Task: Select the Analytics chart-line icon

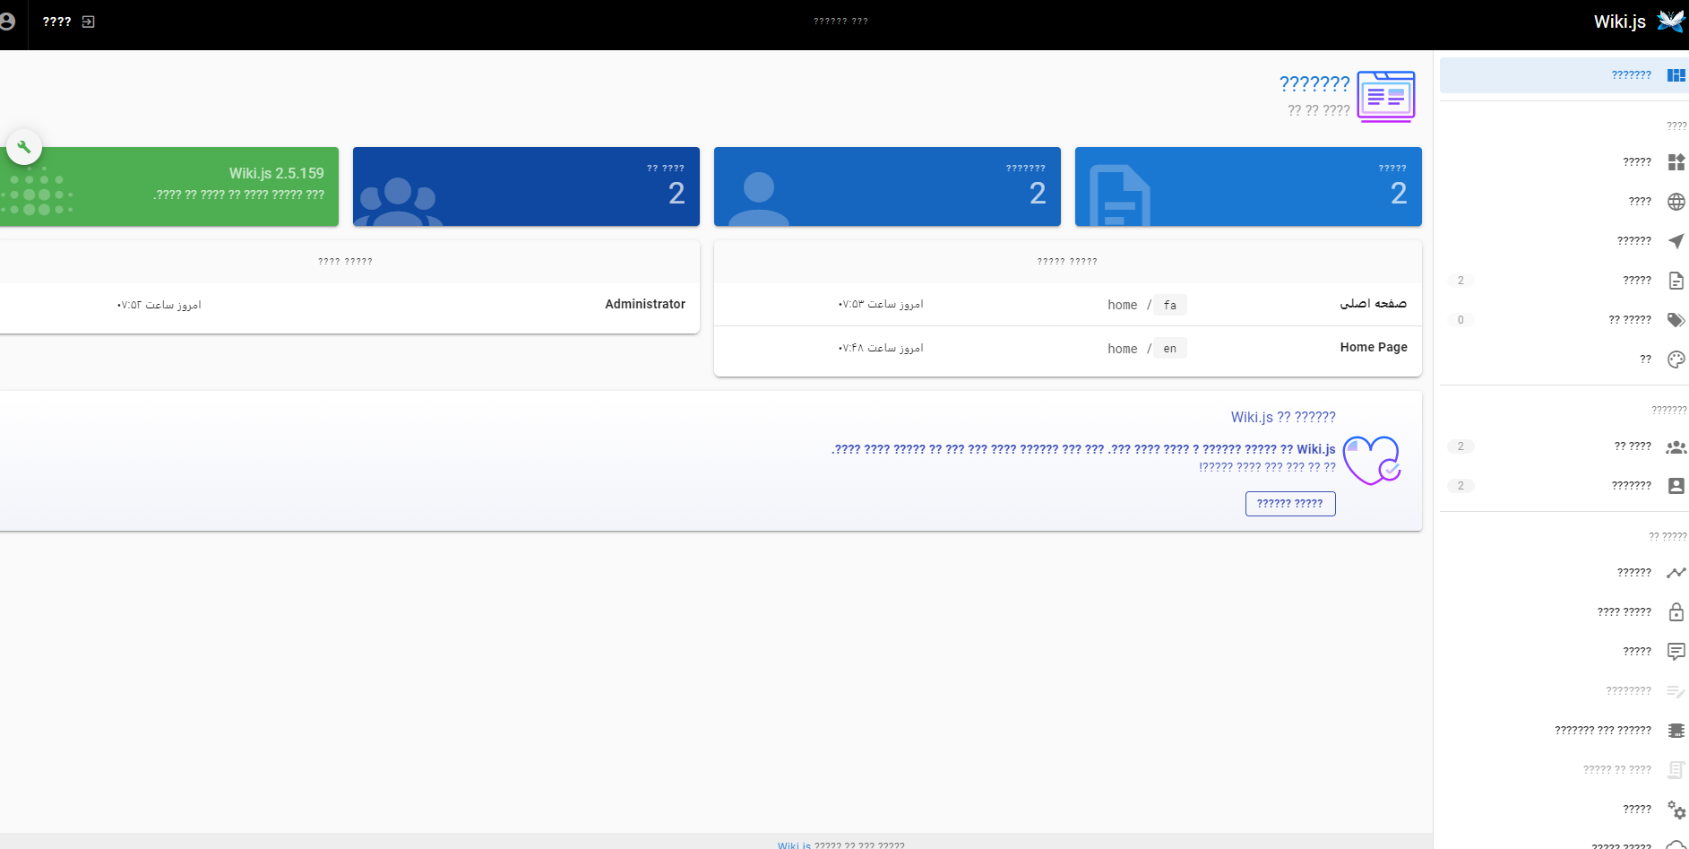Action: coord(1676,573)
